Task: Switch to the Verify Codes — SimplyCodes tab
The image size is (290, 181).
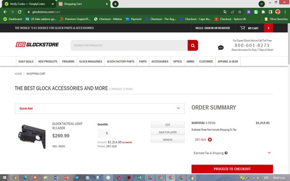Action: [x=28, y=4]
